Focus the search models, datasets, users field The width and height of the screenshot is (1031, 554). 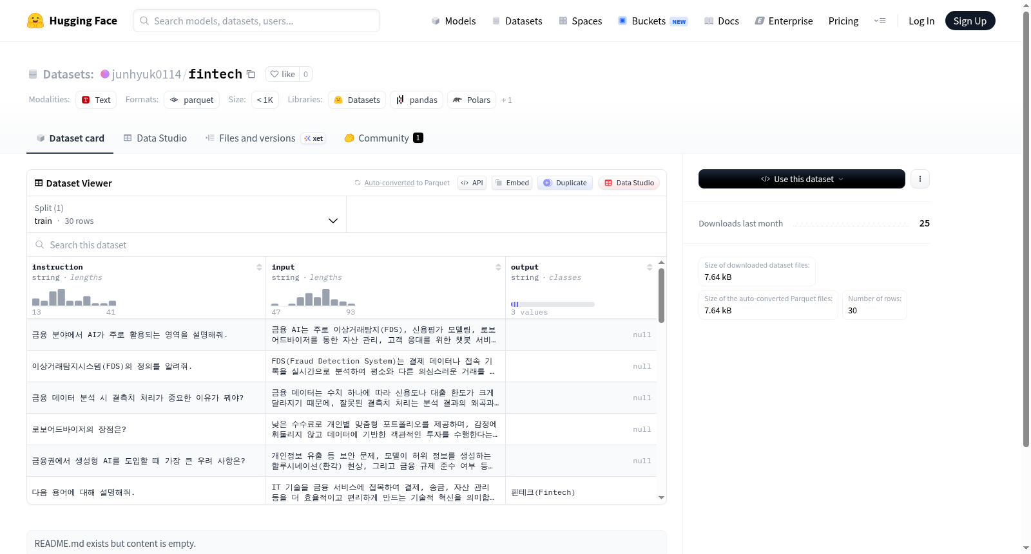tap(256, 21)
